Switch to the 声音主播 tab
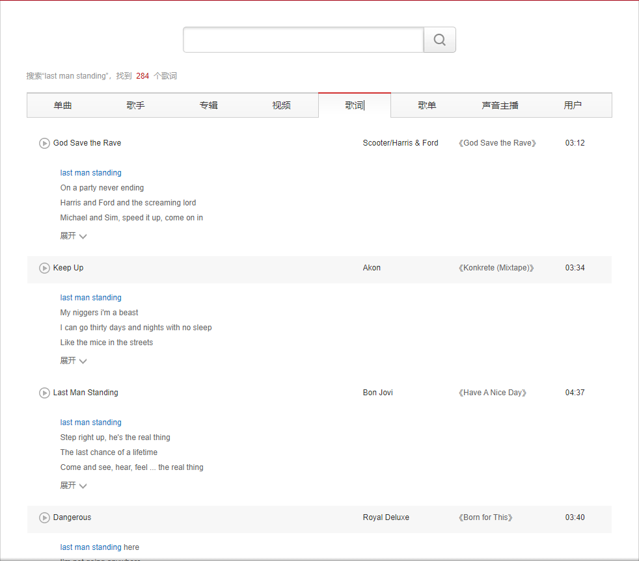The width and height of the screenshot is (639, 561). (500, 105)
